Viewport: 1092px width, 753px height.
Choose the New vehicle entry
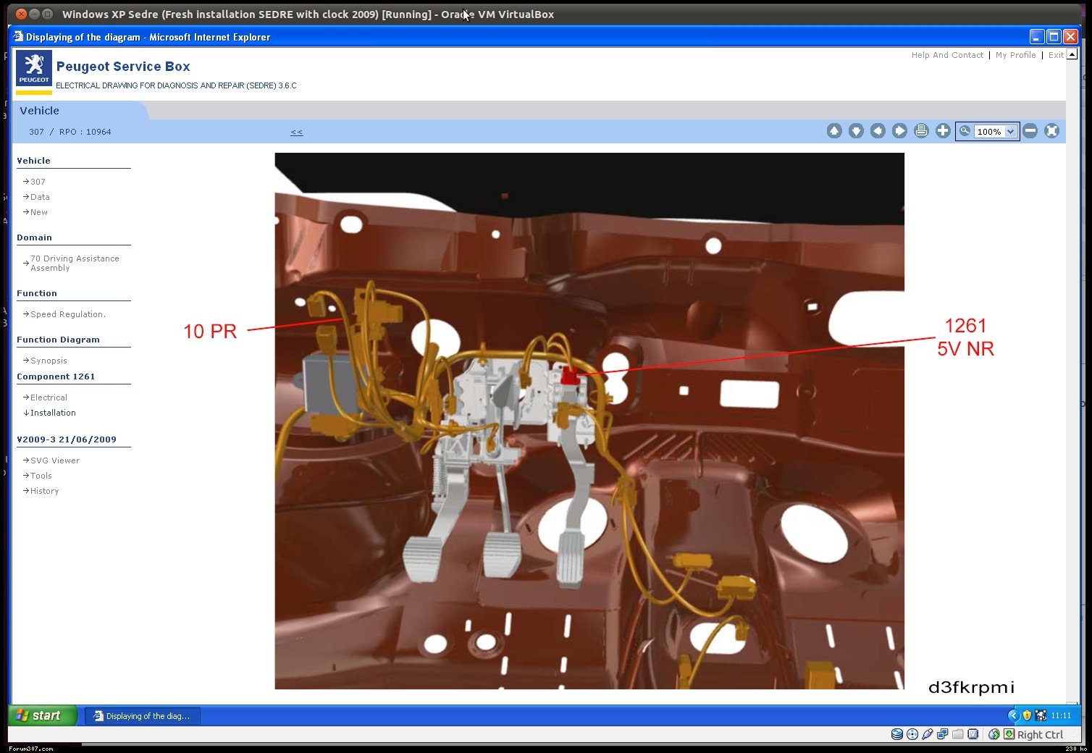coord(39,212)
